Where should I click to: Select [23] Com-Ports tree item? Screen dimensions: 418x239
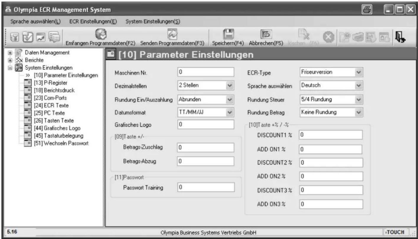tap(51, 98)
